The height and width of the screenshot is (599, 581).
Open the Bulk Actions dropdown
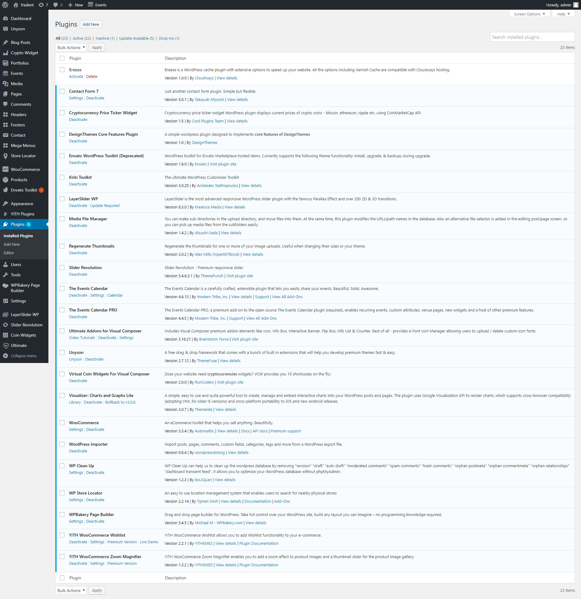[71, 47]
